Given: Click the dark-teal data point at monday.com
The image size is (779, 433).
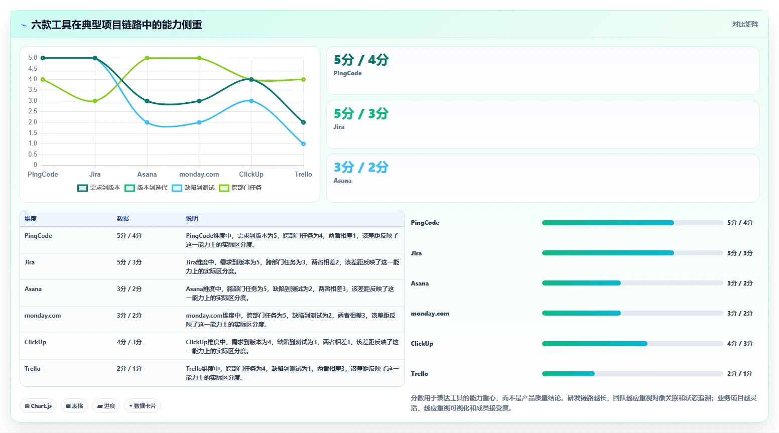Looking at the screenshot, I should point(199,101).
